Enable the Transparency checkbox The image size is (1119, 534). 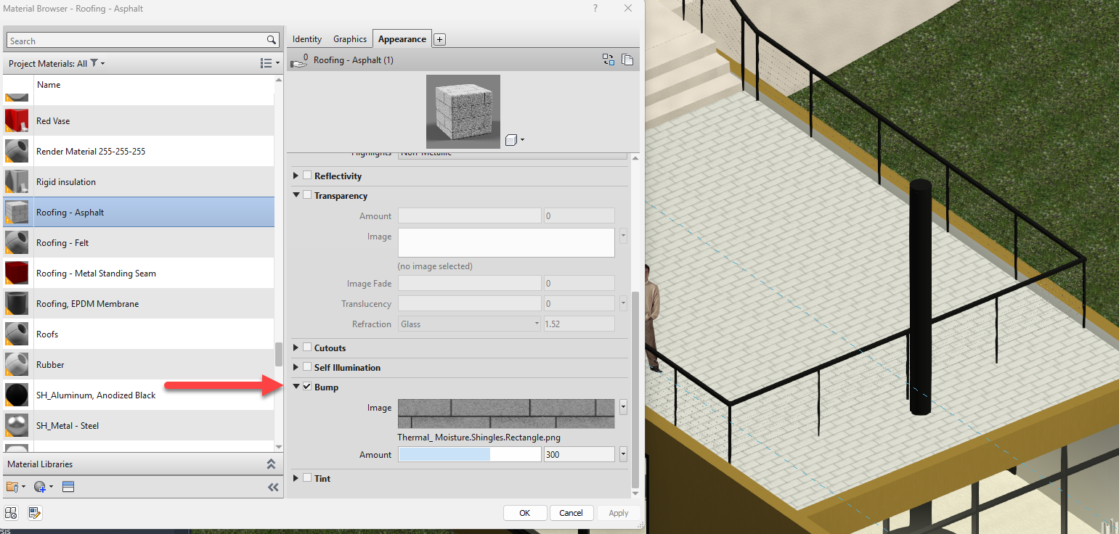306,195
